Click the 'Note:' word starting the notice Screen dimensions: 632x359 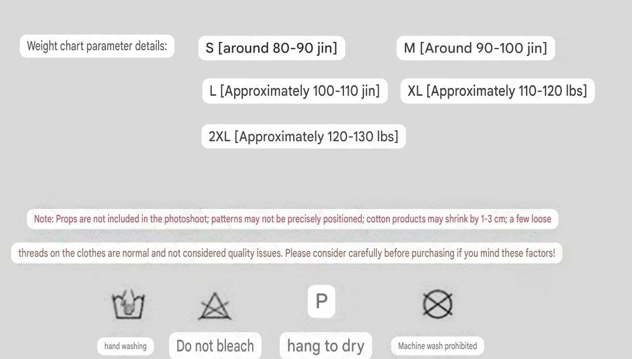click(x=44, y=219)
